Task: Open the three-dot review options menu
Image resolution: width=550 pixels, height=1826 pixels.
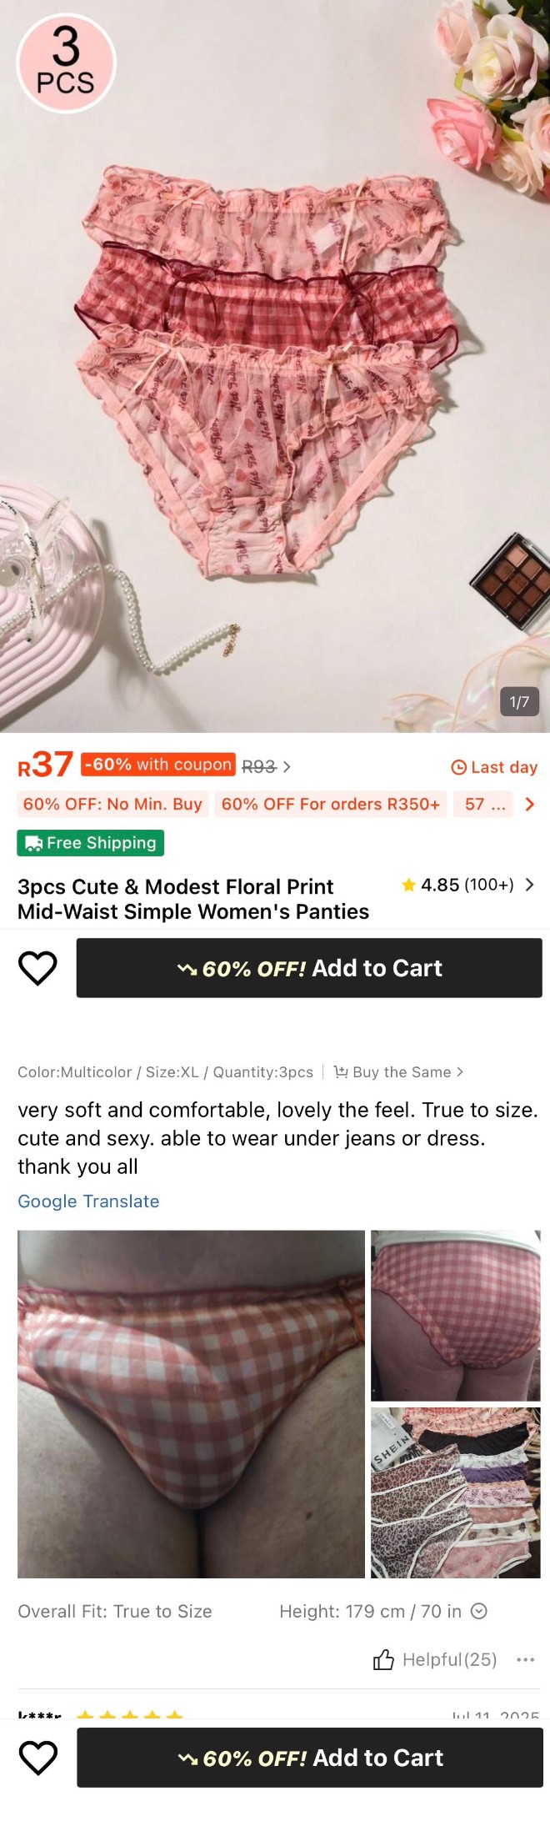Action: click(525, 1660)
